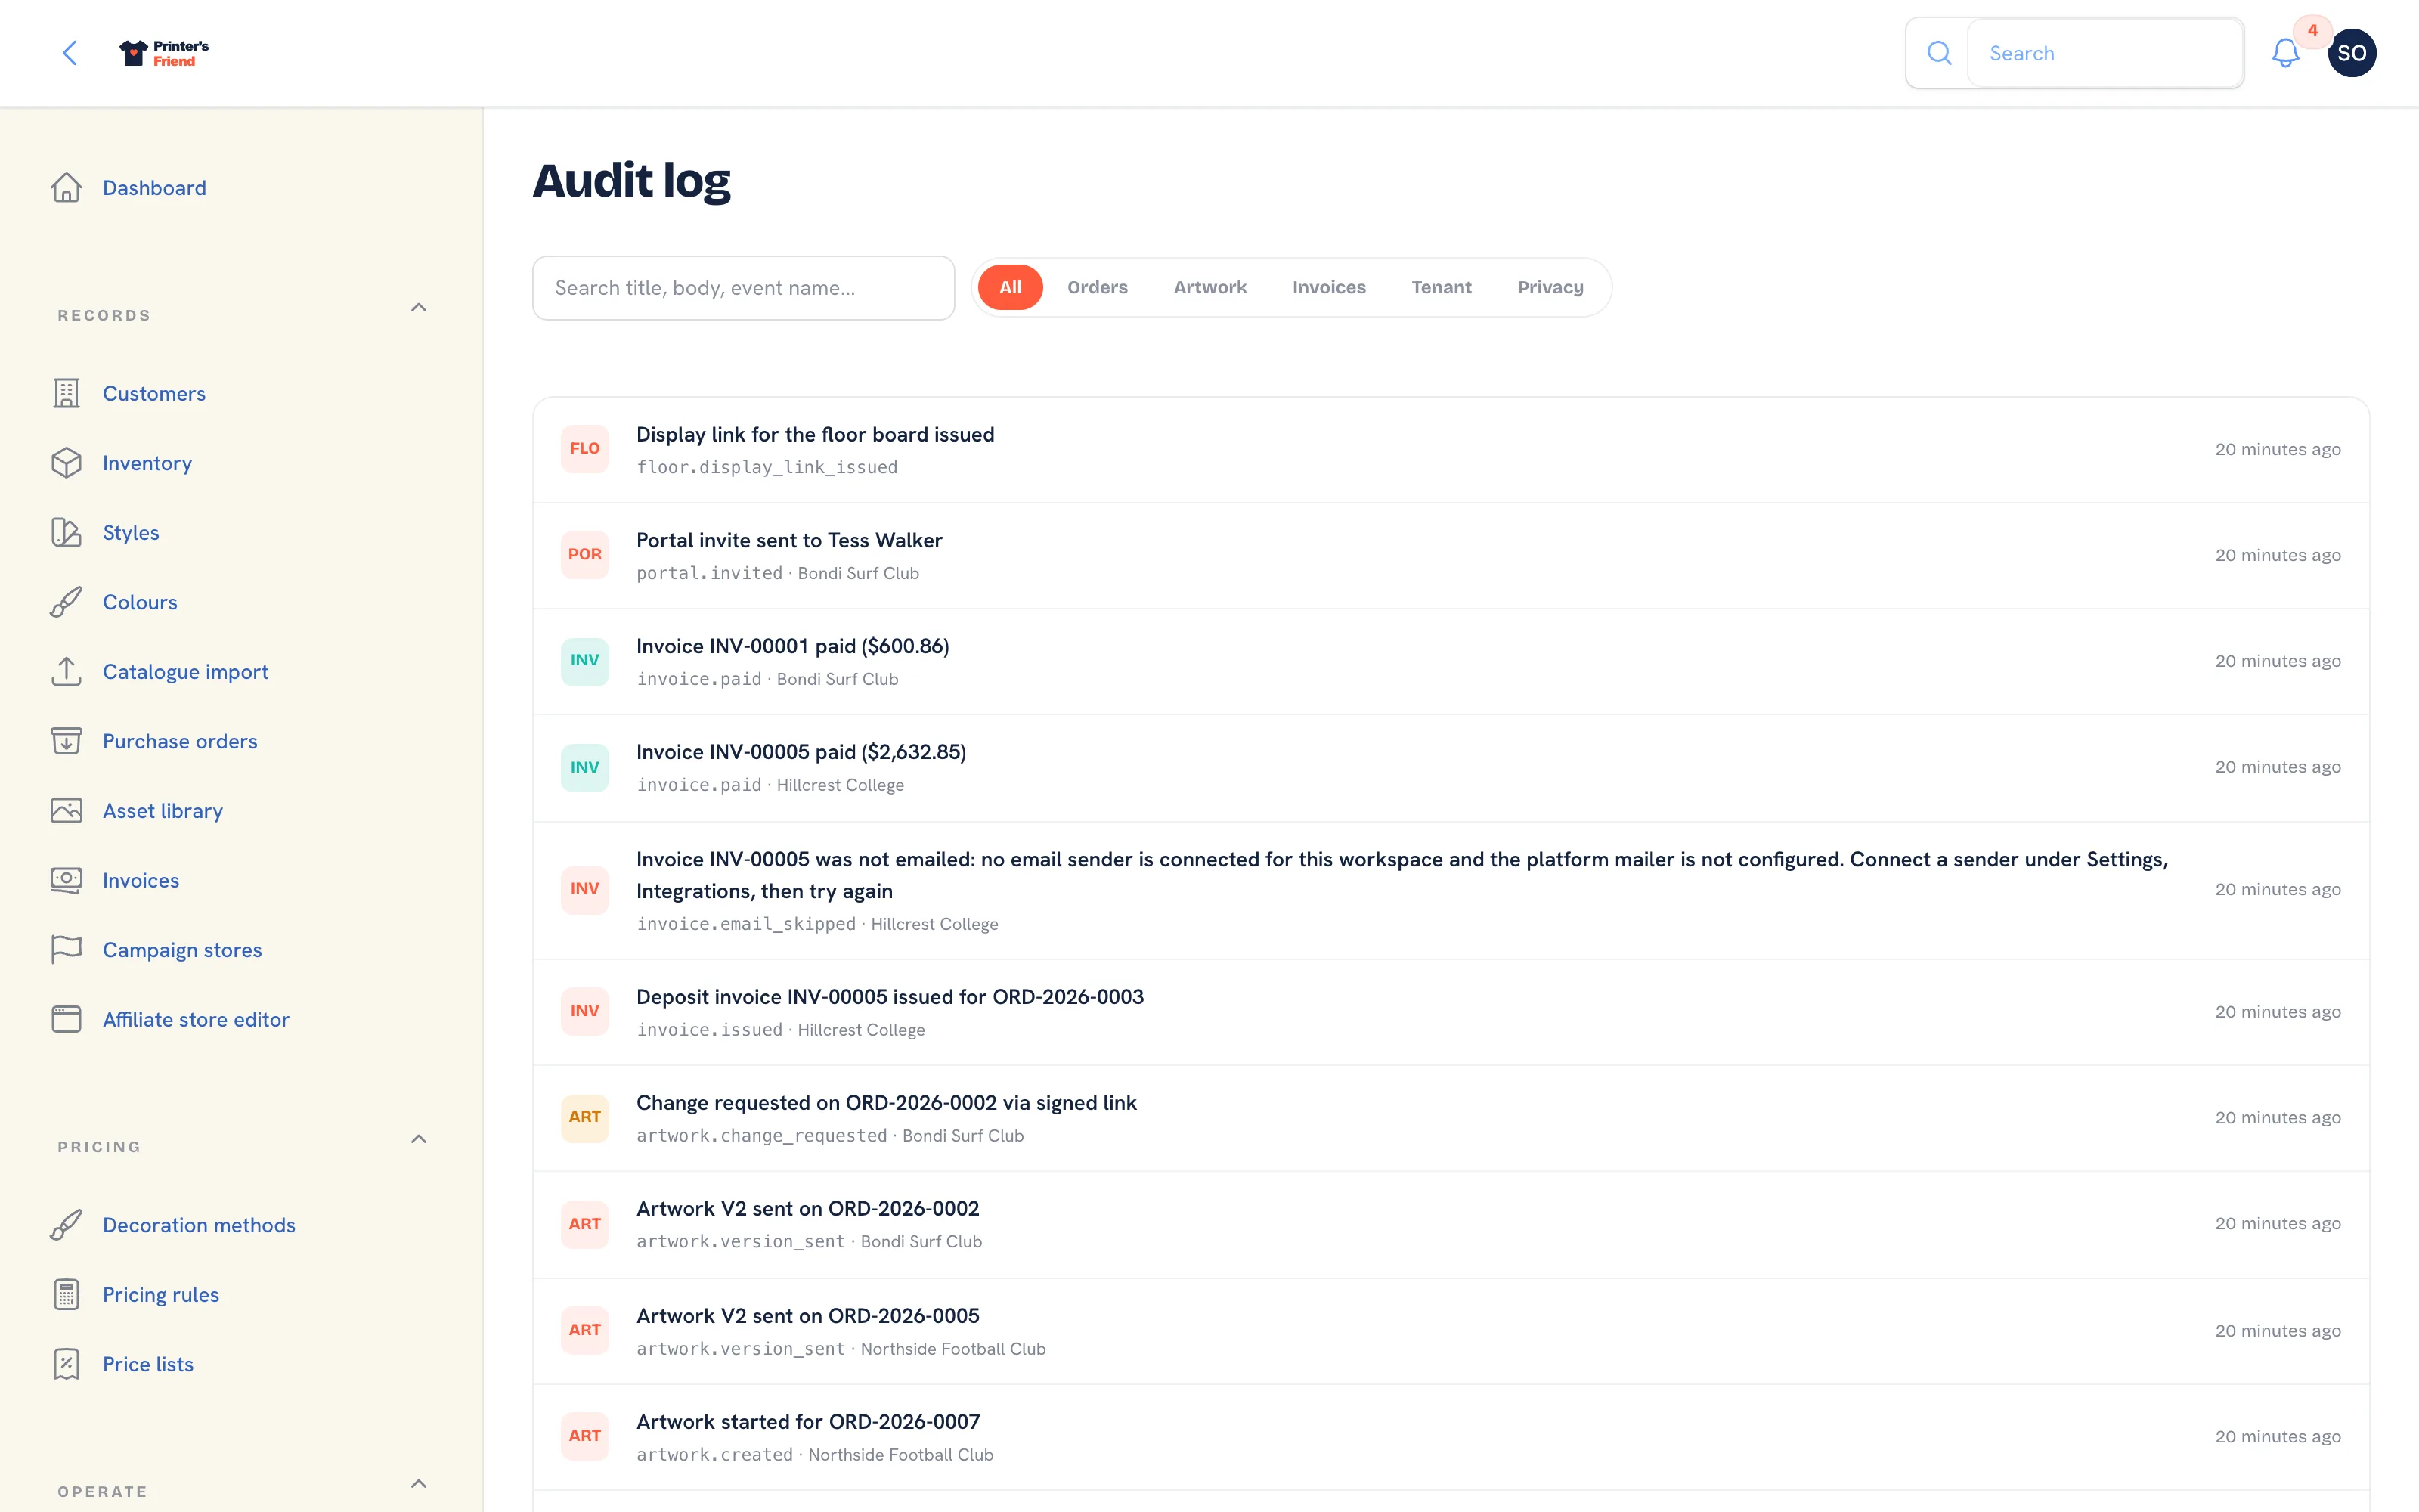Open 'Display link for the floor board issued' entry
The width and height of the screenshot is (2419, 1512).
1451,450
